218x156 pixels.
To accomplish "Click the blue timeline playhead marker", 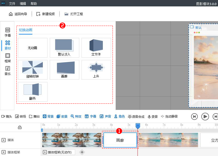I will (x=138, y=126).
